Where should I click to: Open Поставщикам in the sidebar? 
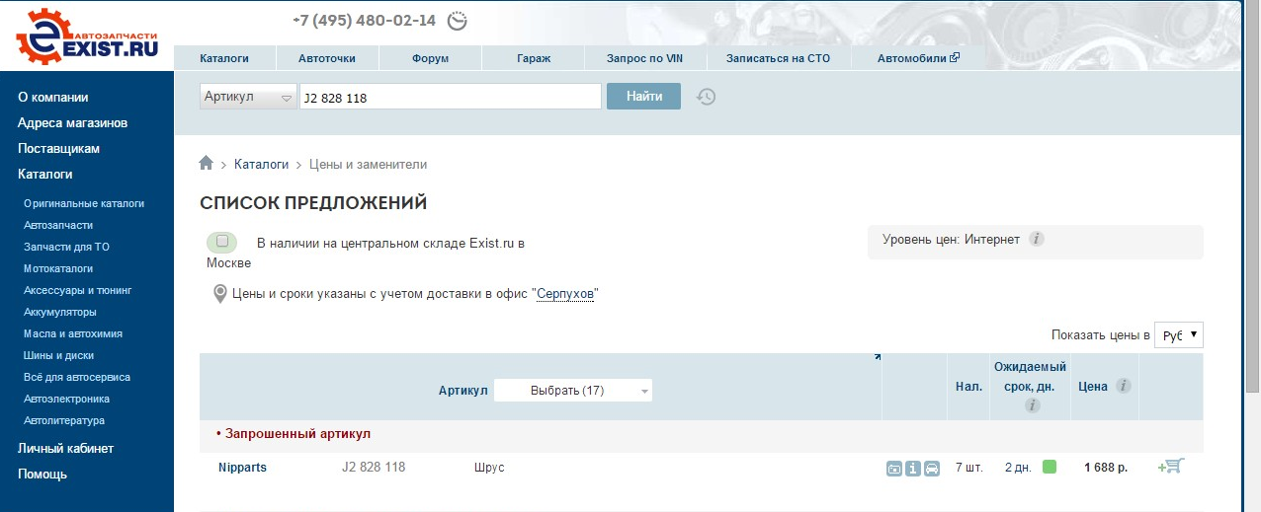tap(58, 149)
